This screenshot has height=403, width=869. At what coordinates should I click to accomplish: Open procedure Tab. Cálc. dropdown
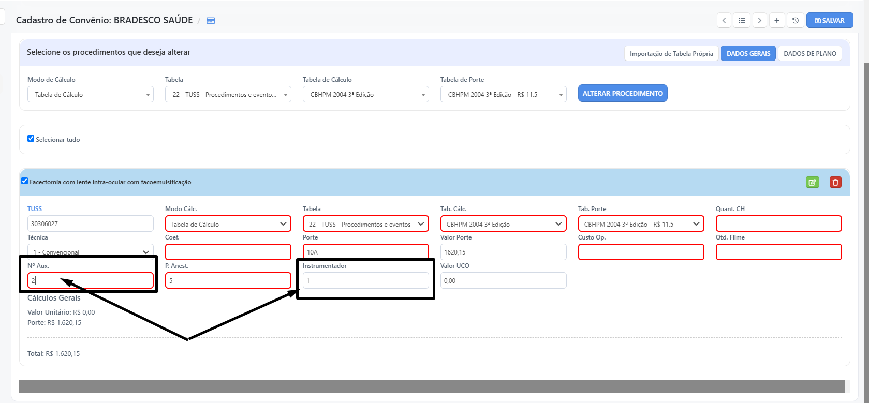[504, 224]
